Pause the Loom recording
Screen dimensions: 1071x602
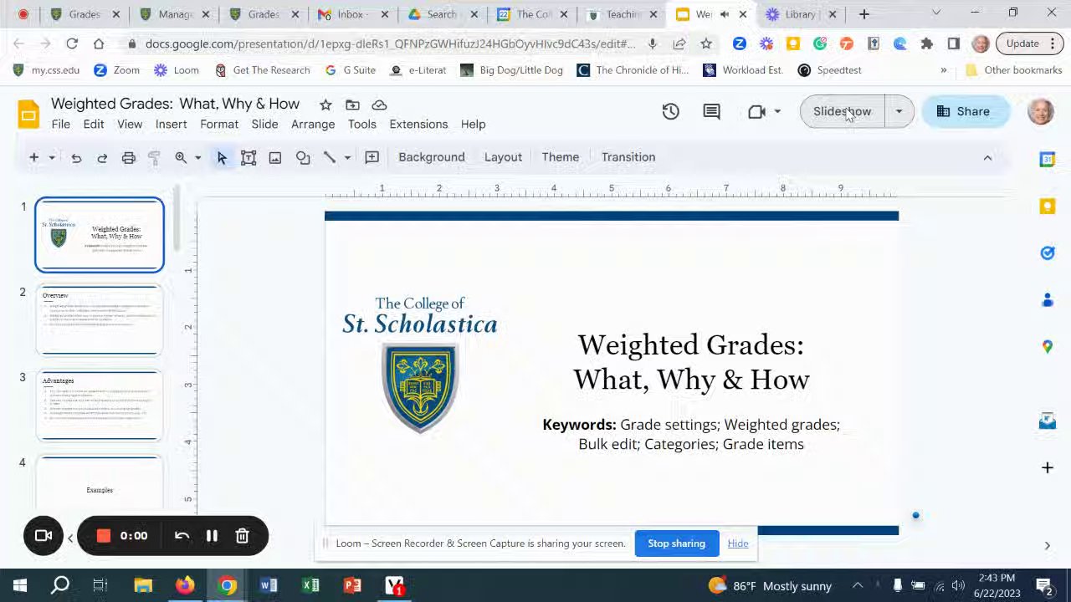click(x=213, y=536)
